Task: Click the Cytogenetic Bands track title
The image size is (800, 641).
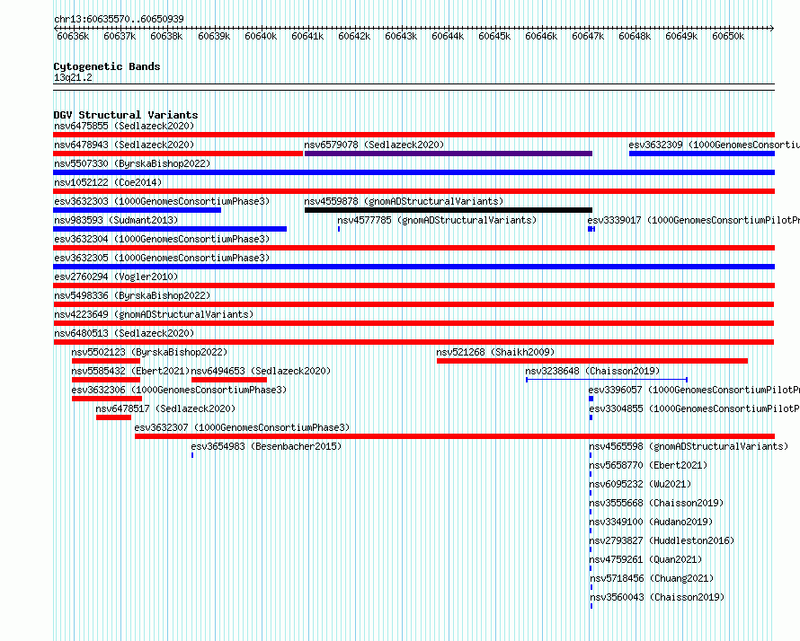Action: tap(107, 66)
